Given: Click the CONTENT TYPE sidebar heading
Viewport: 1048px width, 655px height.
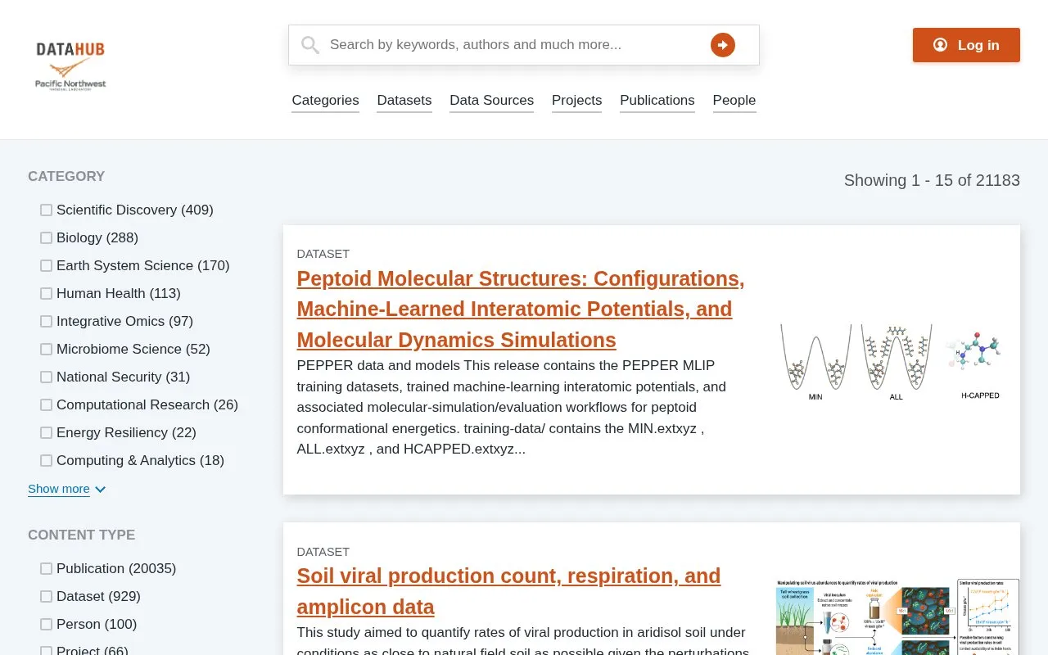Looking at the screenshot, I should (82, 535).
